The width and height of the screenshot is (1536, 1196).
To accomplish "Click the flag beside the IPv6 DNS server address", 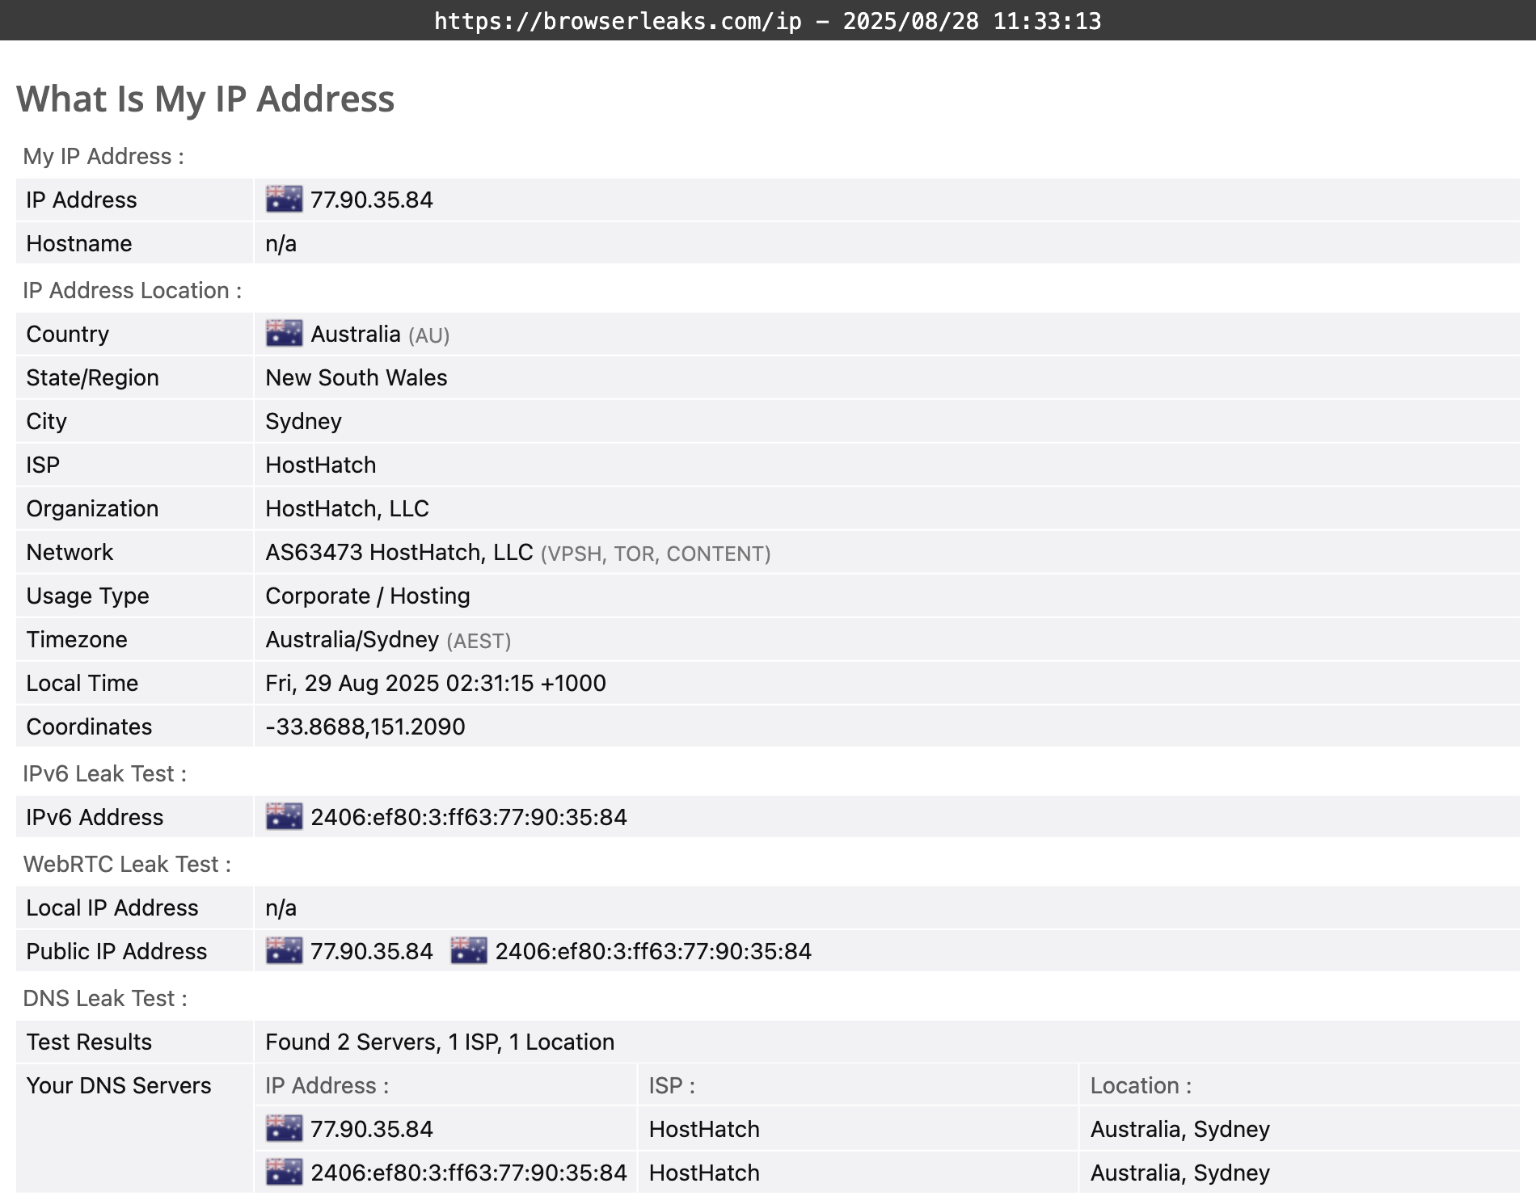I will pyautogui.click(x=284, y=1172).
